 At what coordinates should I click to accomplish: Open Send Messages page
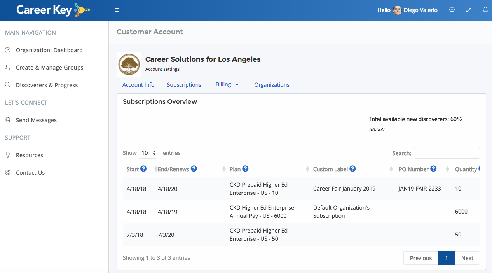tap(36, 120)
